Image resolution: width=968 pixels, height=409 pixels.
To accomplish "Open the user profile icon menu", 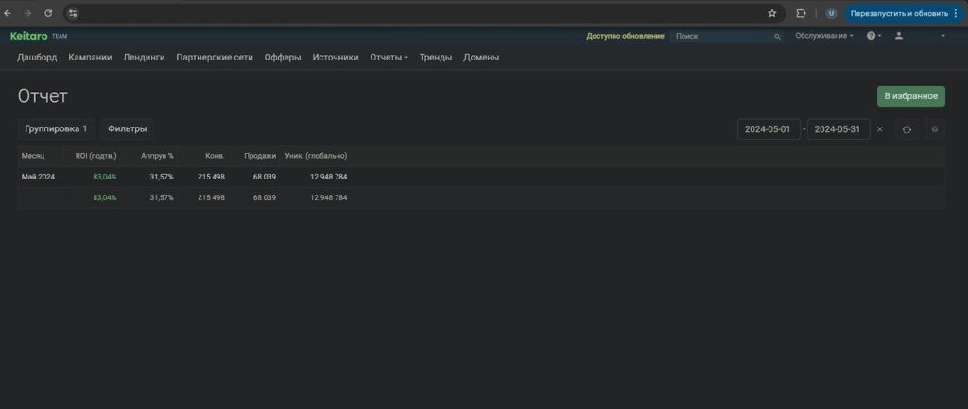I will click(x=899, y=36).
